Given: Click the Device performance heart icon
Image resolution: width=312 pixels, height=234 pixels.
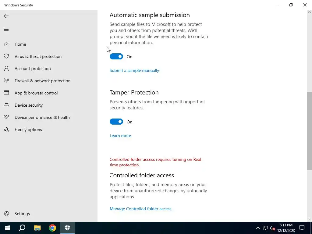Looking at the screenshot, I should pyautogui.click(x=6, y=117).
